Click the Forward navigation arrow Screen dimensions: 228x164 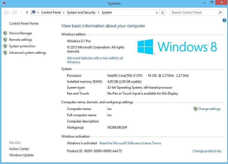point(14,12)
